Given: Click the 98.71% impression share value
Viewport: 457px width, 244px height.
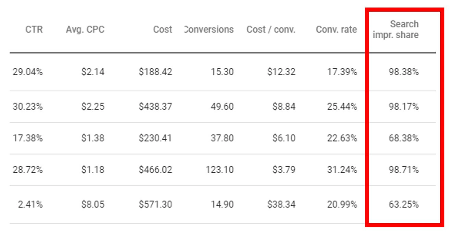Looking at the screenshot, I should coord(404,170).
